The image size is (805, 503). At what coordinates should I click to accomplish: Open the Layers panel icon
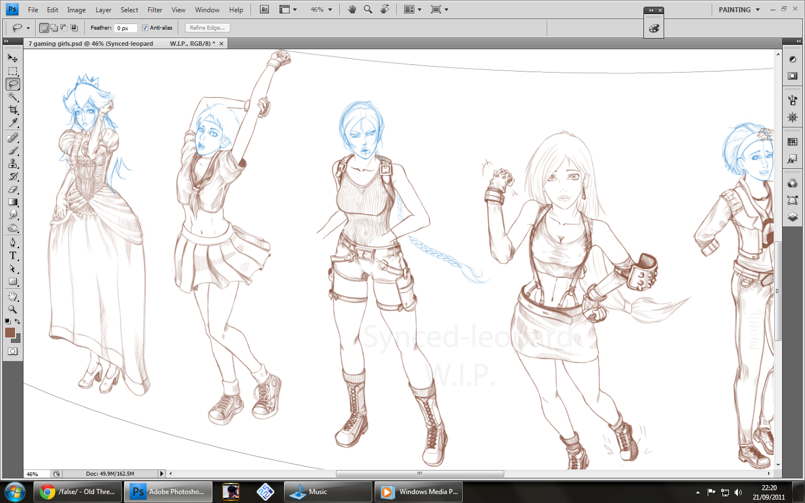point(792,217)
